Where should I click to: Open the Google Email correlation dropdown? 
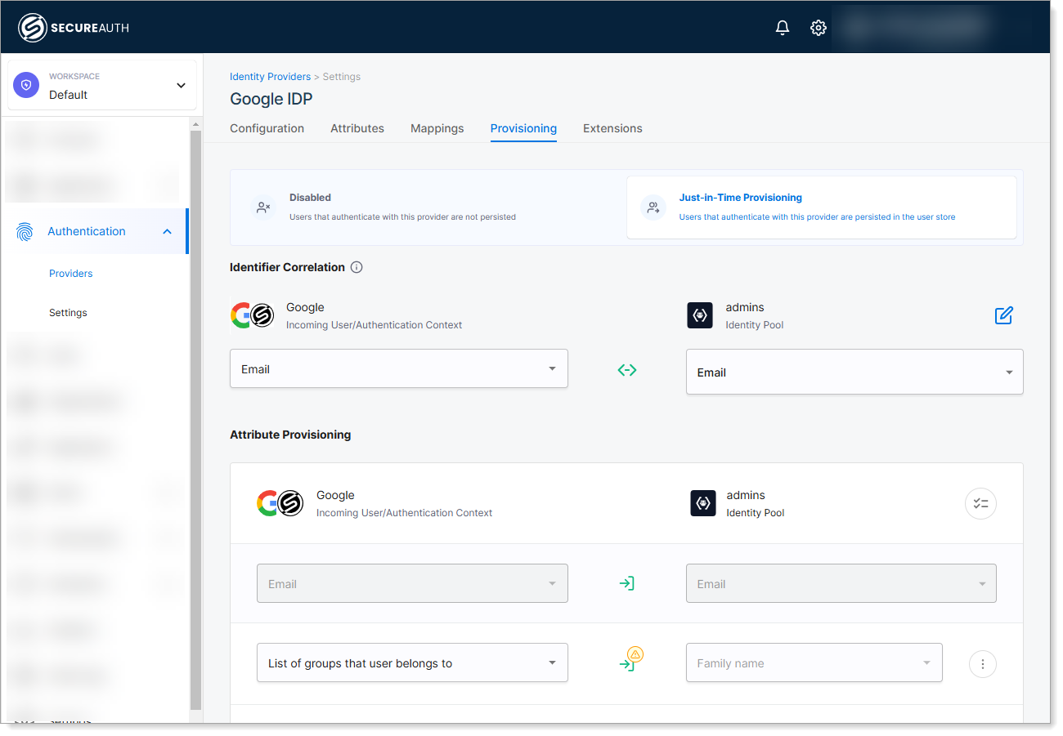pos(399,369)
